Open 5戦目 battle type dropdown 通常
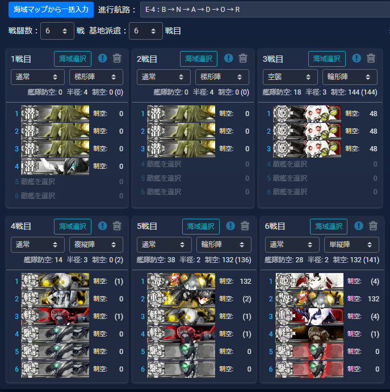This screenshot has width=390, height=392. tap(164, 245)
